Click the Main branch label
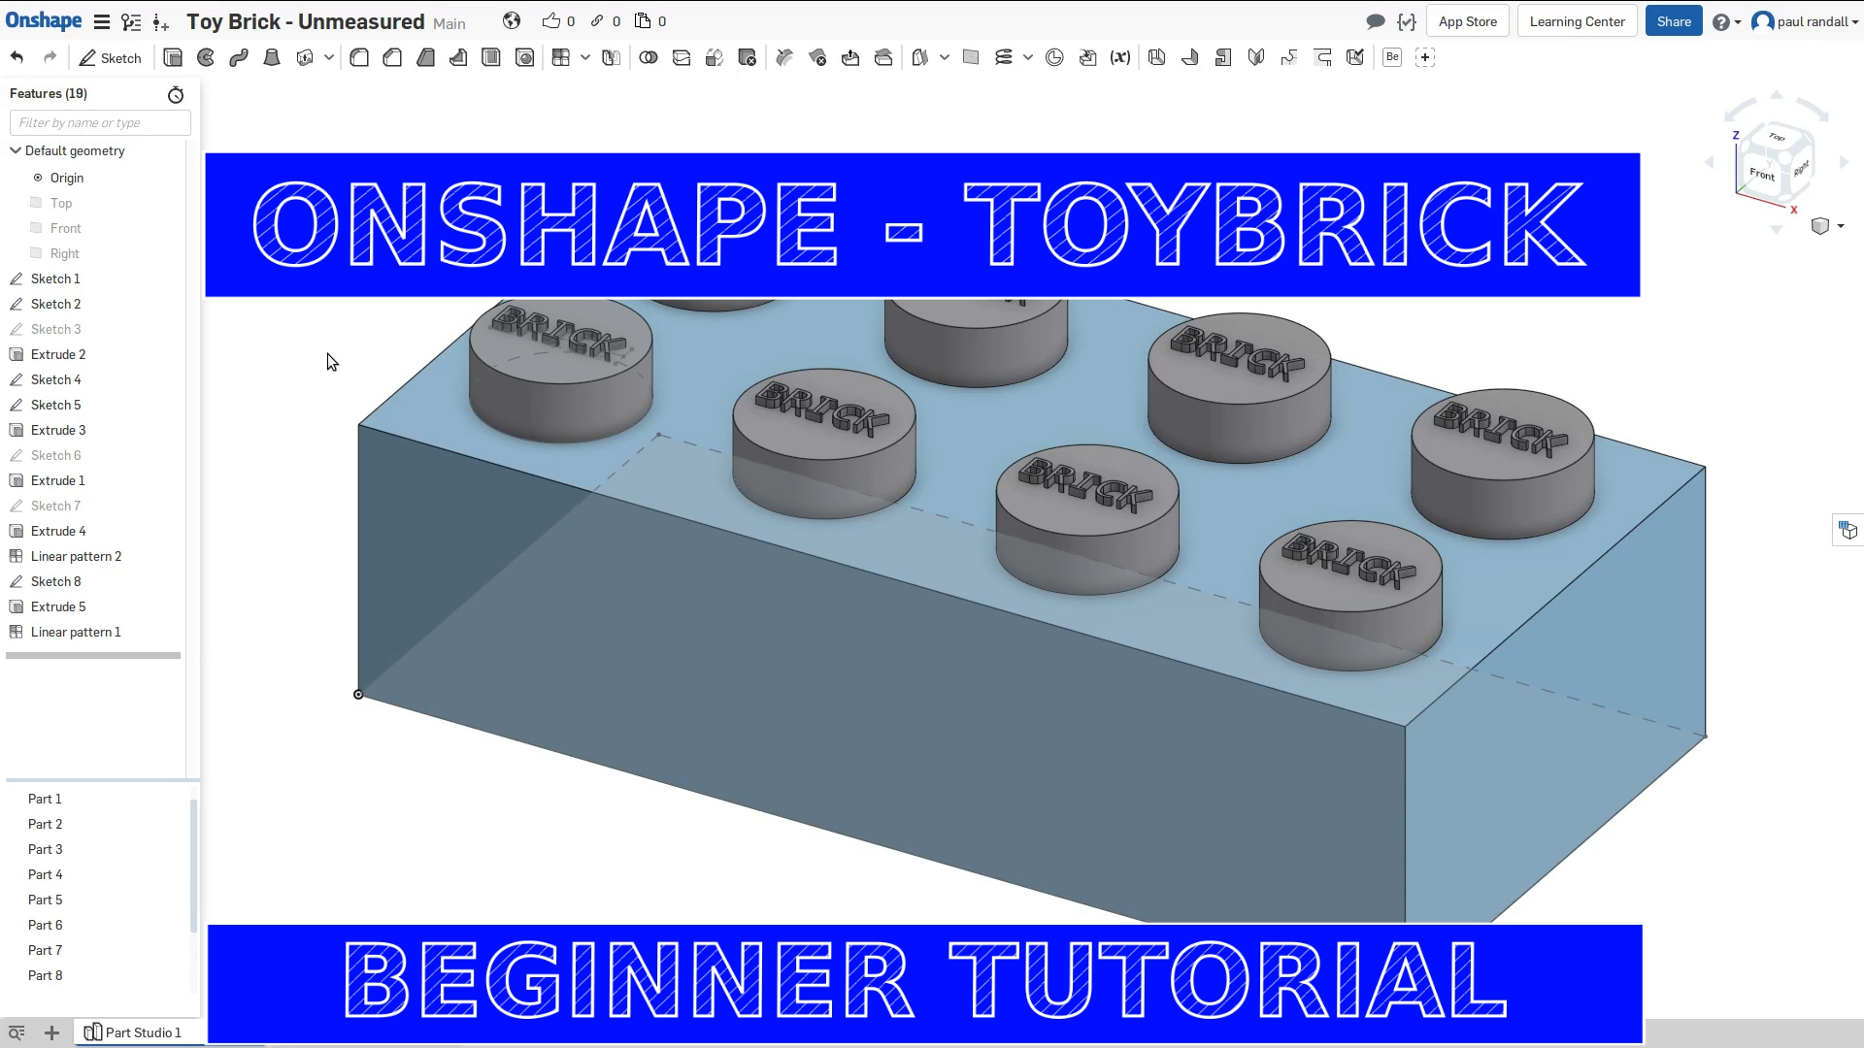This screenshot has width=1864, height=1048. [449, 23]
